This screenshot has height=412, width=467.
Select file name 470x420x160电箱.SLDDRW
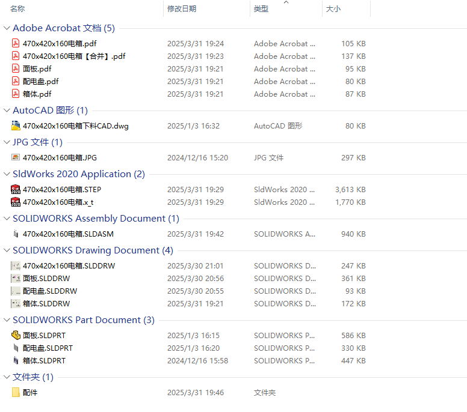(x=69, y=265)
